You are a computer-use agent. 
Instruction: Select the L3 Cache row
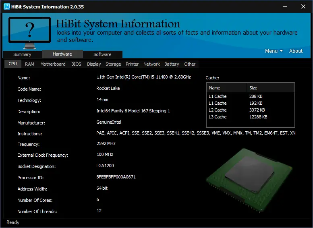pyautogui.click(x=251, y=117)
